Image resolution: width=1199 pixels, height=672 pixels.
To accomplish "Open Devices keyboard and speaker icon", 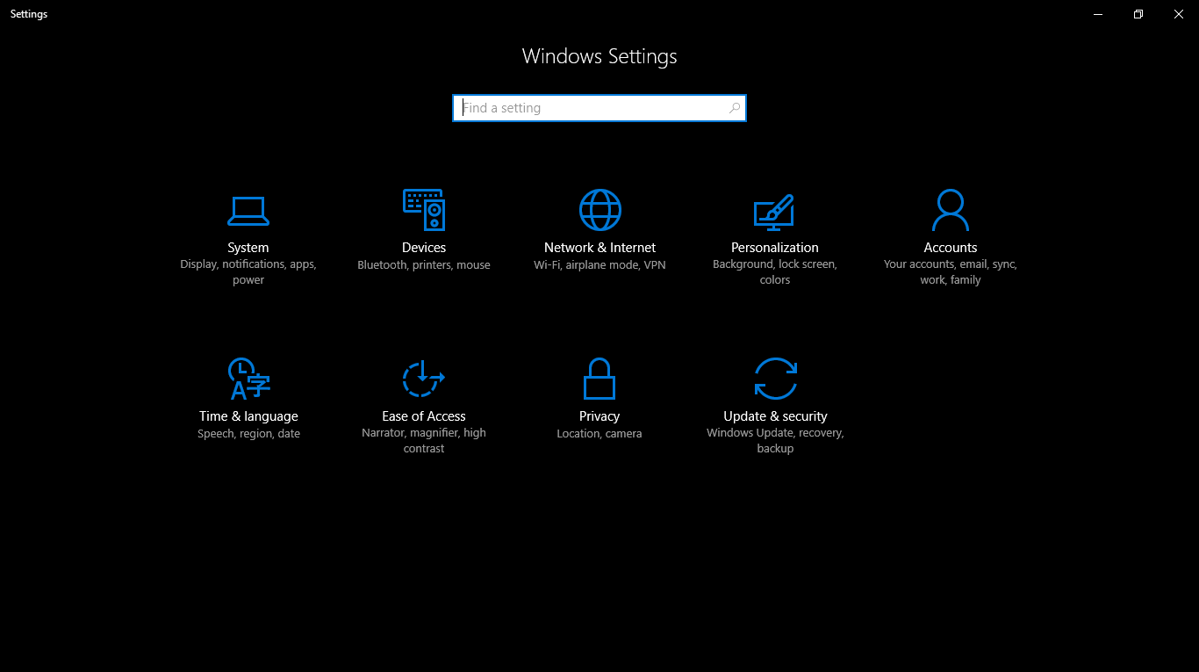I will (x=424, y=210).
